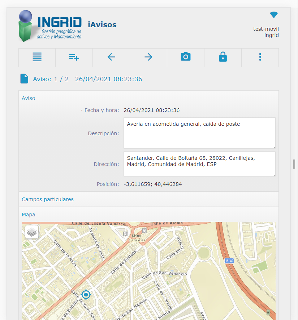Click the padlock lock icon
Screen dimensions: 298x320
click(223, 57)
